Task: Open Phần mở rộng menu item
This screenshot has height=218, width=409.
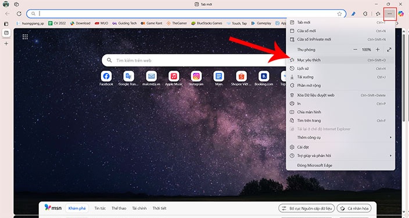Action: pos(340,85)
